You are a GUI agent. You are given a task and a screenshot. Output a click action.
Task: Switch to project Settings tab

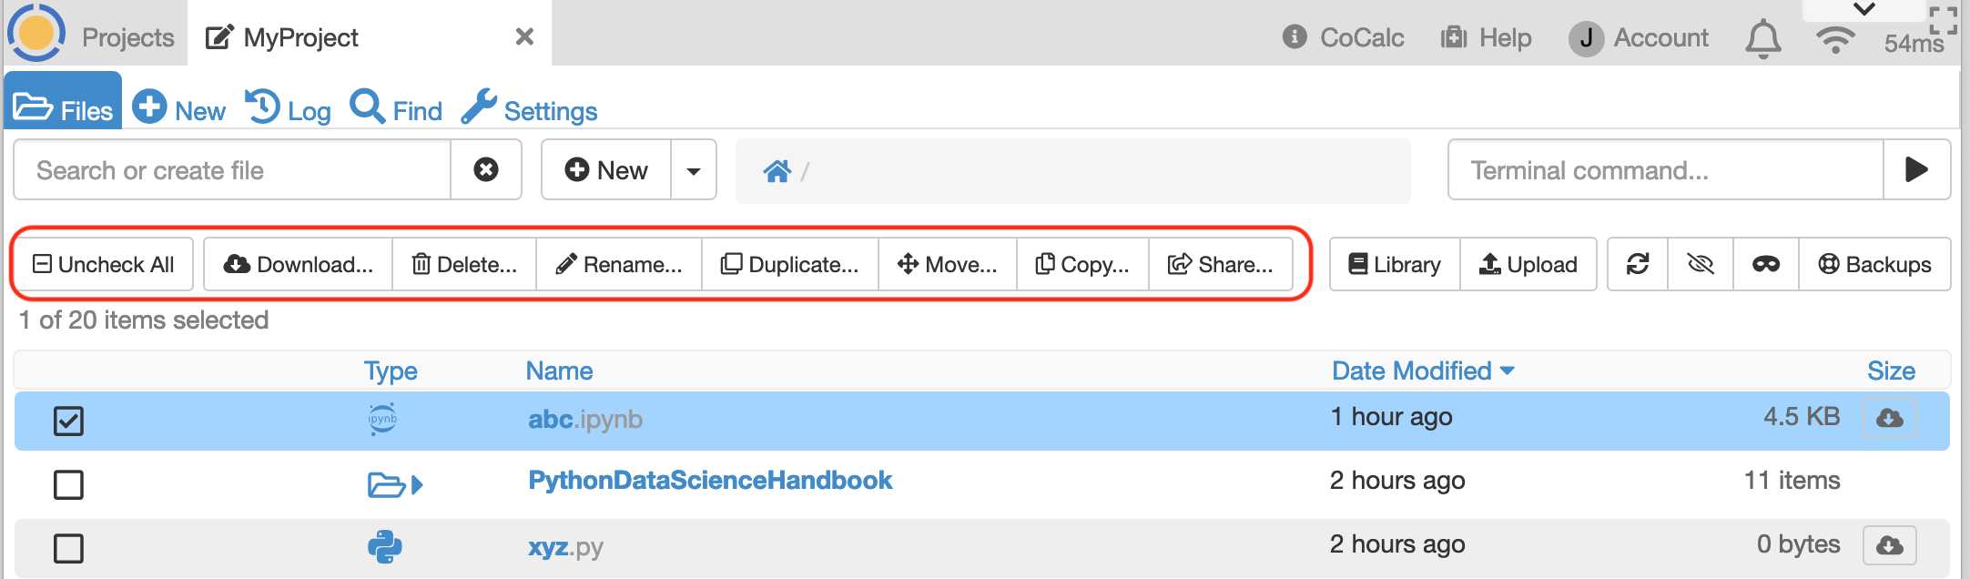pyautogui.click(x=529, y=110)
